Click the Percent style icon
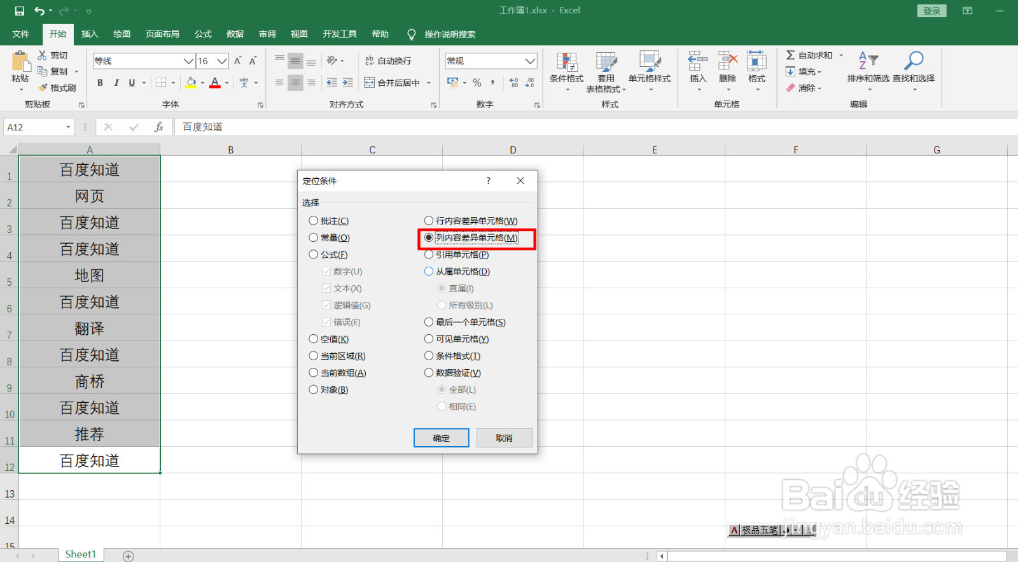 [477, 83]
